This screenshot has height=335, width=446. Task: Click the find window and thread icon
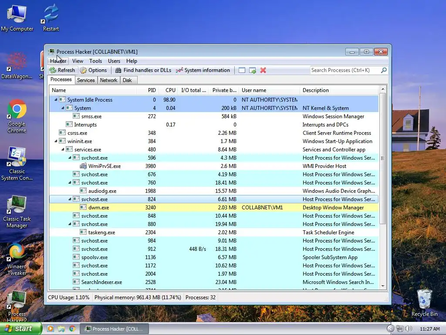252,70
